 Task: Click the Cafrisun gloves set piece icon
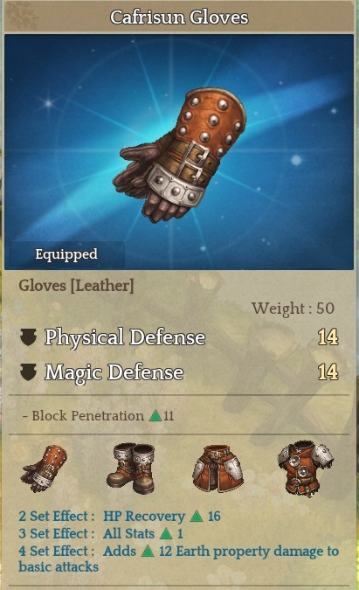pos(45,469)
